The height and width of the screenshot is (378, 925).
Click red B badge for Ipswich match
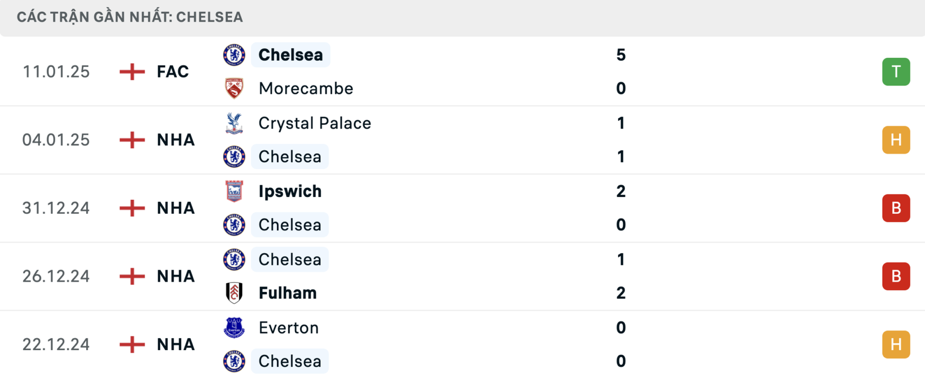pyautogui.click(x=896, y=208)
